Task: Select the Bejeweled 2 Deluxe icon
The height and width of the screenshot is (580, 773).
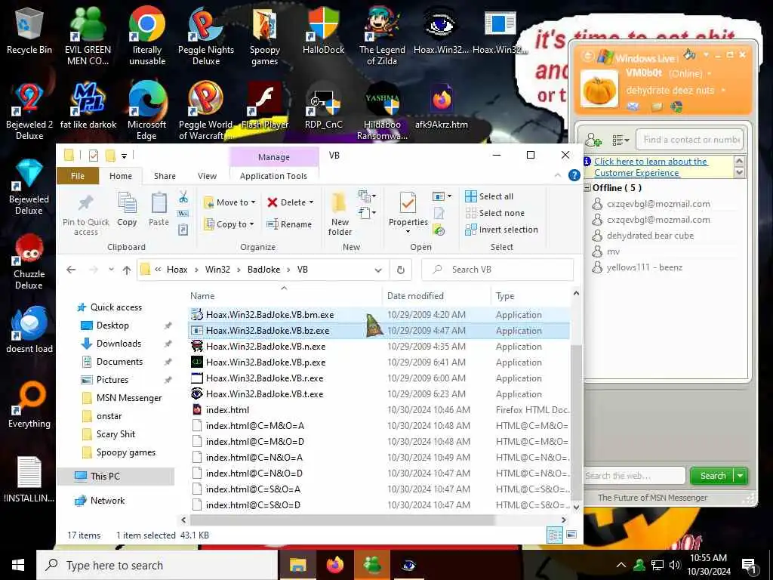Action: 29,112
